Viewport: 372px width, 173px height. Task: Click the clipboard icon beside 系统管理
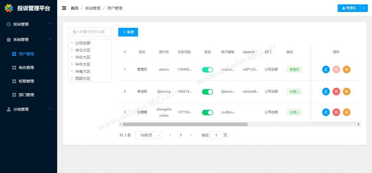click(9, 40)
